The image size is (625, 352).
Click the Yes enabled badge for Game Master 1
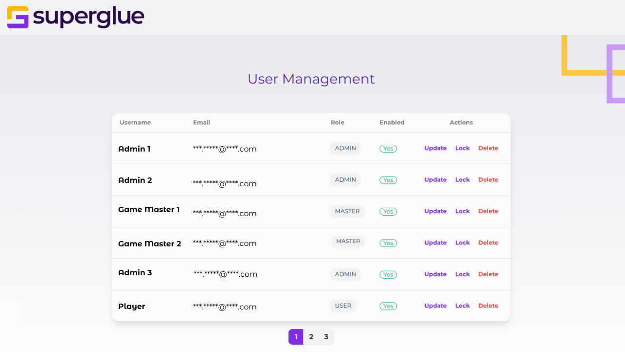pyautogui.click(x=388, y=212)
